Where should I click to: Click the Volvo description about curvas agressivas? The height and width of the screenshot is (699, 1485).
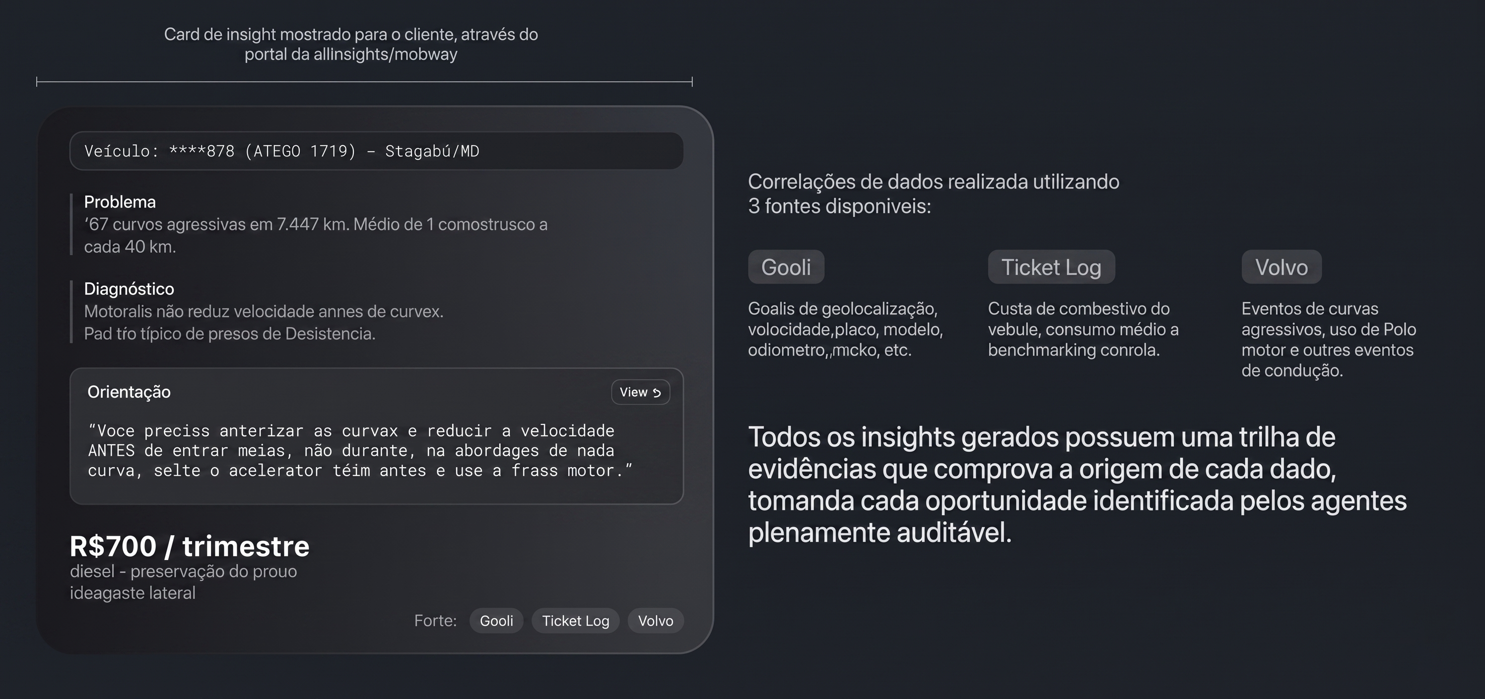coord(1328,339)
